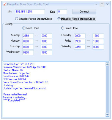
Task: Click the disabled maximize window button
Action: [102, 4]
